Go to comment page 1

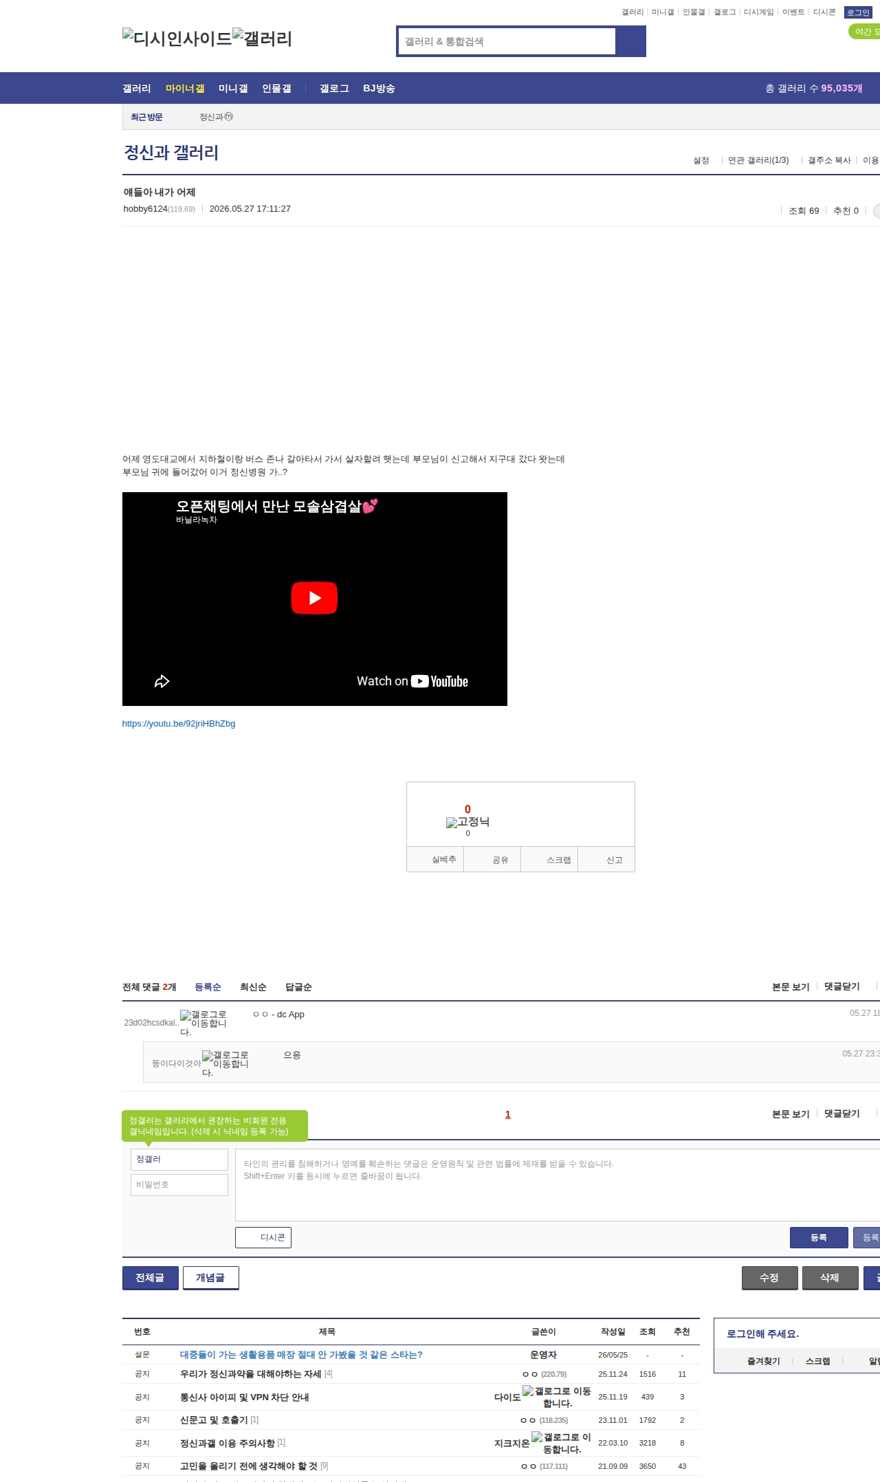(508, 1114)
